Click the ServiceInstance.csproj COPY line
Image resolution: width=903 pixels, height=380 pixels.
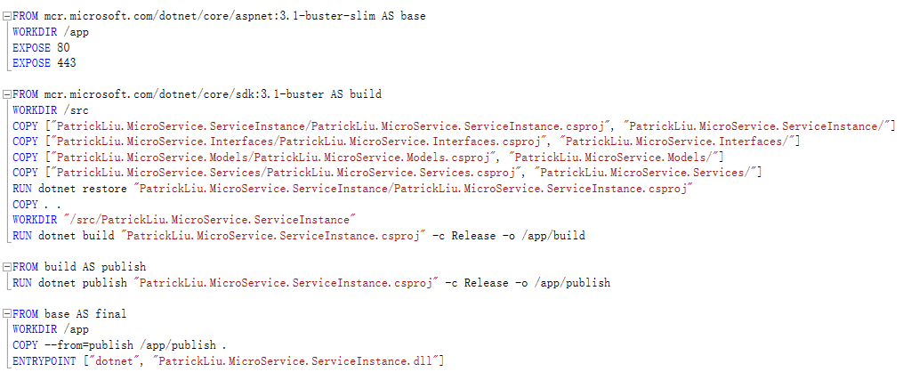coord(454,125)
